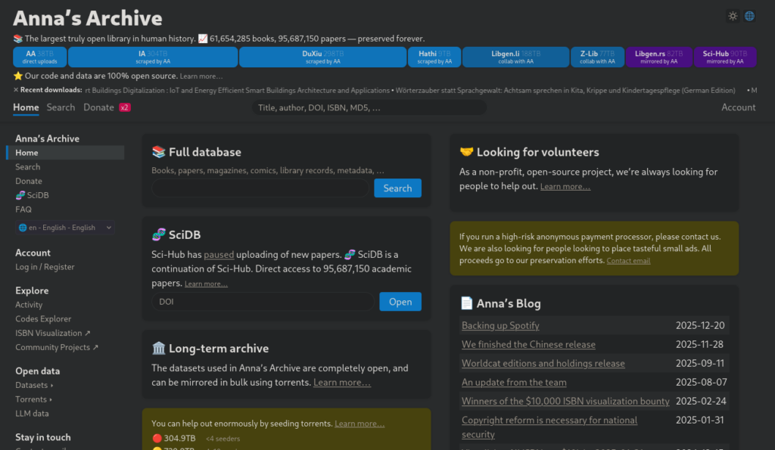This screenshot has width=775, height=450.
Task: Click Learn more under the SciDB description
Action: click(206, 284)
